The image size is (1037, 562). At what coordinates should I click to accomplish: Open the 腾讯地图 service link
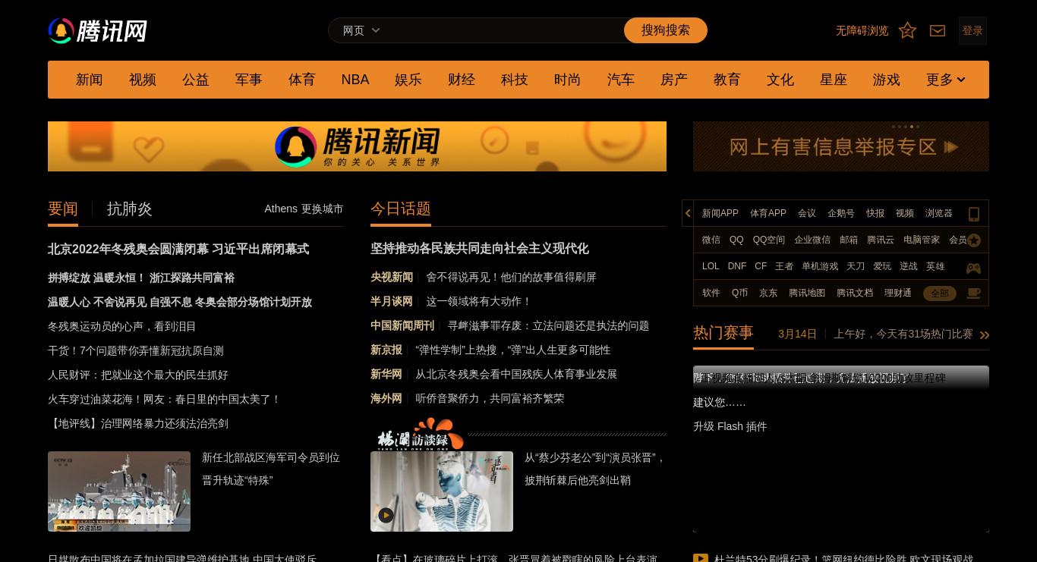[x=807, y=293]
